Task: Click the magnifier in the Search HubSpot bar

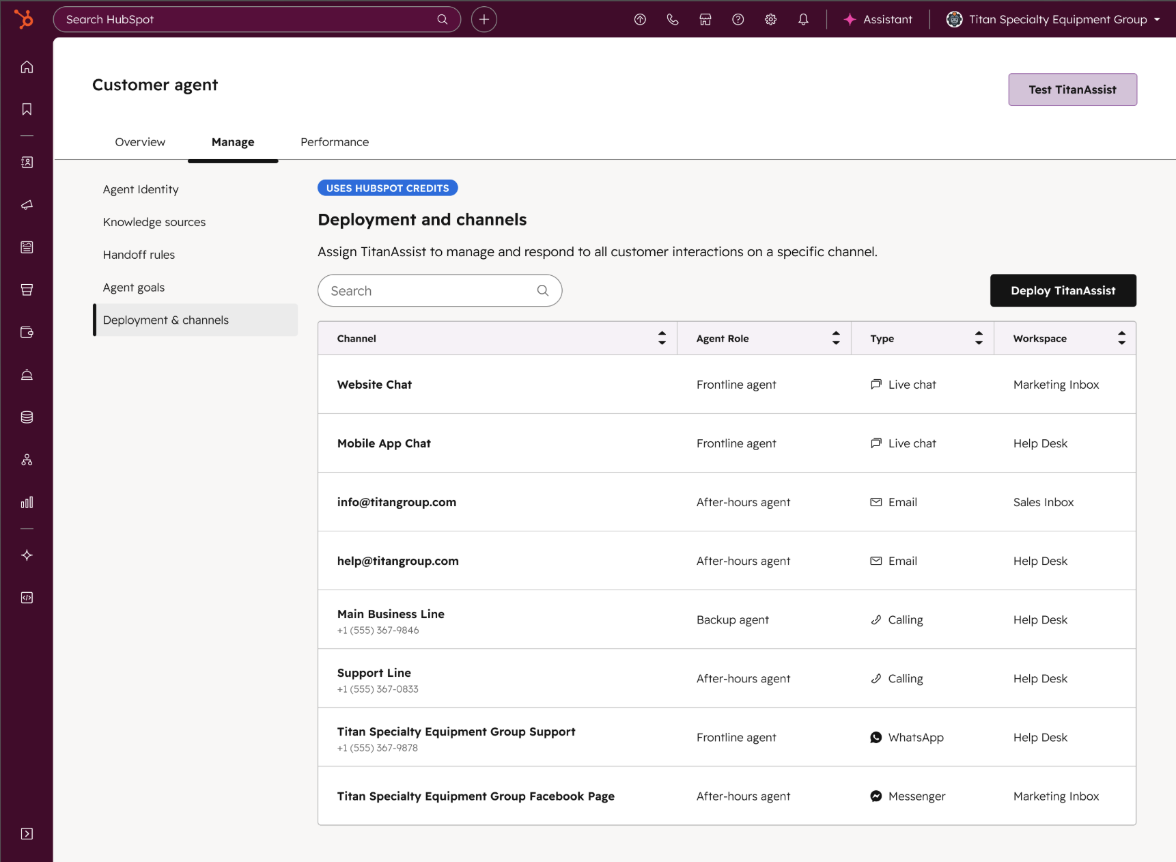Action: point(443,19)
